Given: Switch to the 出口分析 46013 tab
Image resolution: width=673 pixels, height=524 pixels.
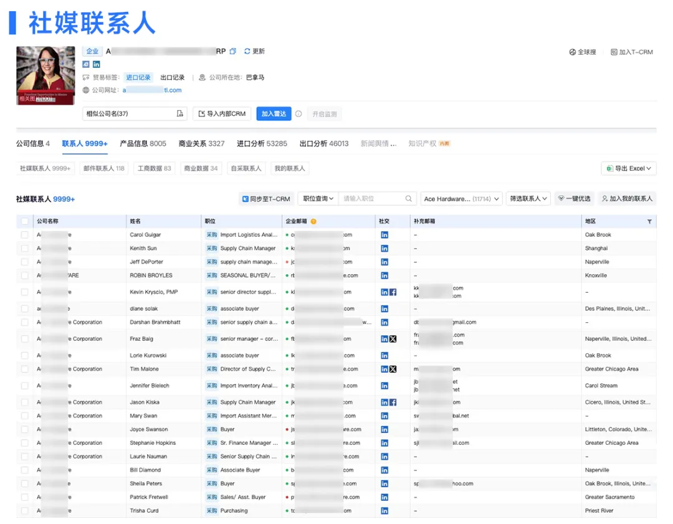Looking at the screenshot, I should click(x=324, y=144).
